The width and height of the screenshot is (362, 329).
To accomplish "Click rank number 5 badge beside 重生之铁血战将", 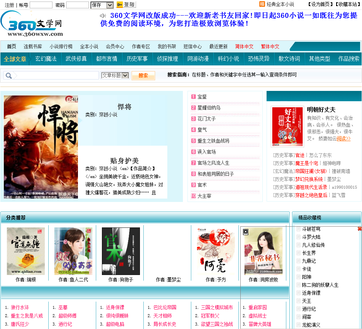I will 194,141.
